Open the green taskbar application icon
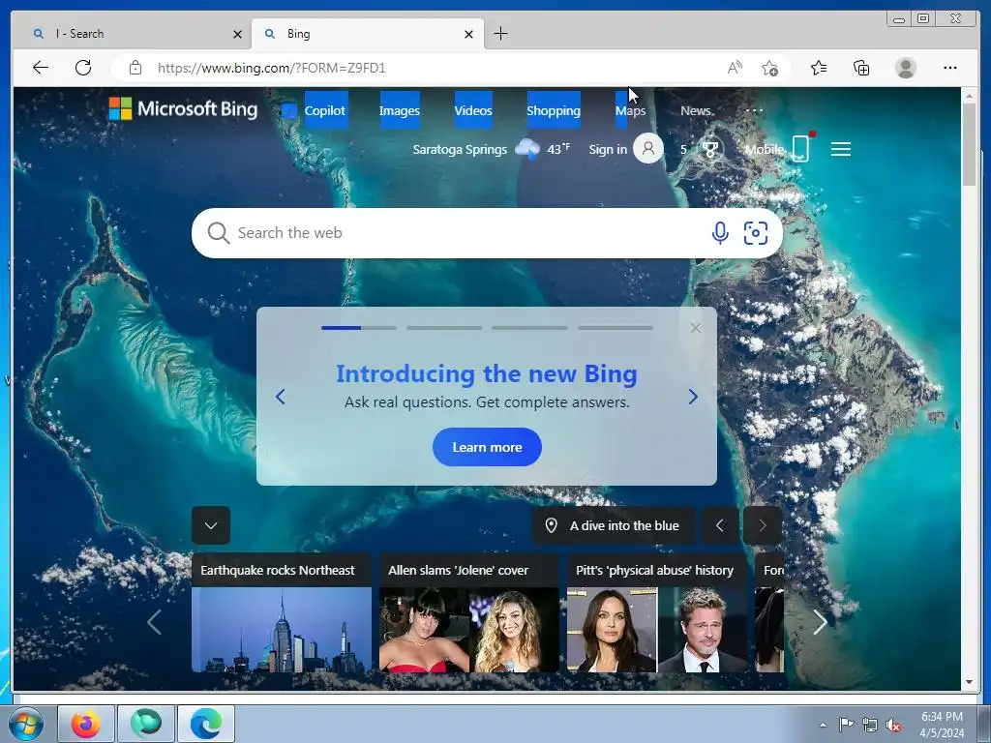This screenshot has height=743, width=991. 146,724
